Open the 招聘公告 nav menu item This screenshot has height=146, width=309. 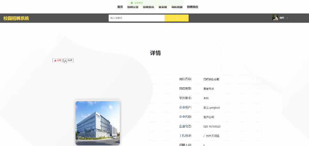point(133,7)
